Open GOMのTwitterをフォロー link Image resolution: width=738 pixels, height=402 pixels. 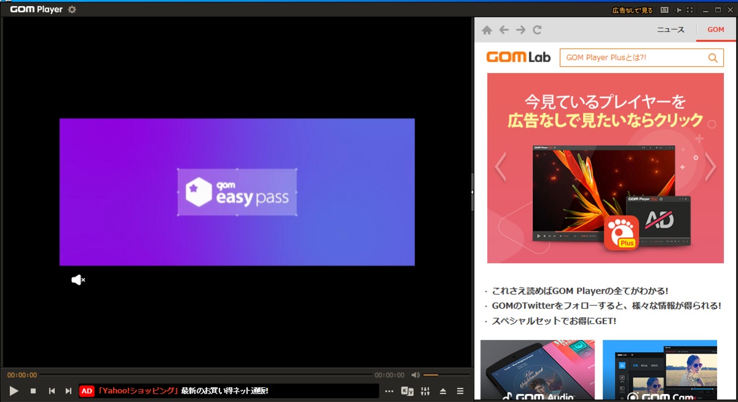(606, 305)
